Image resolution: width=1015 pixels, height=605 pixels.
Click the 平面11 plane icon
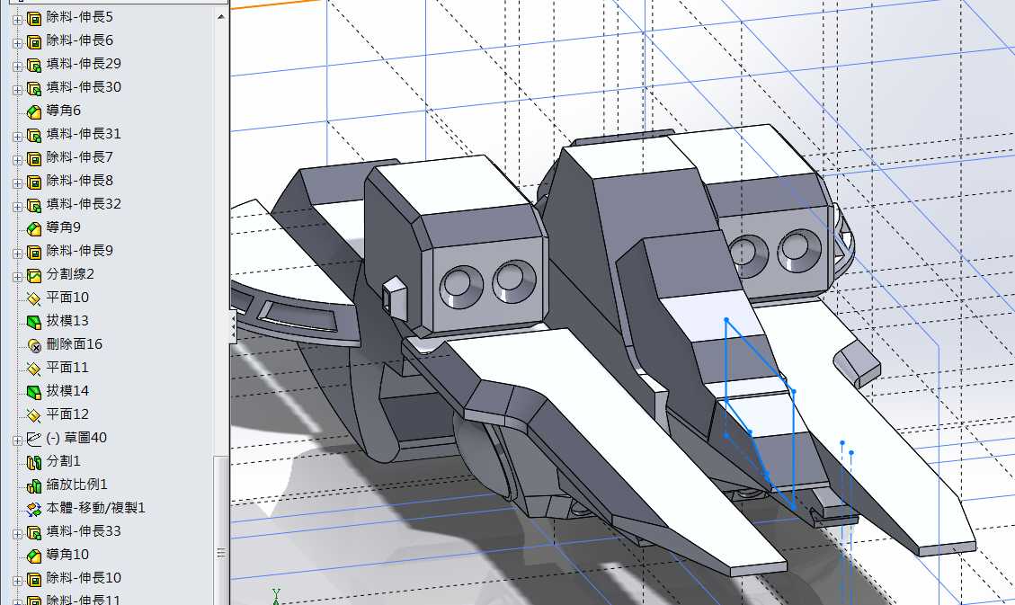pyautogui.click(x=33, y=369)
